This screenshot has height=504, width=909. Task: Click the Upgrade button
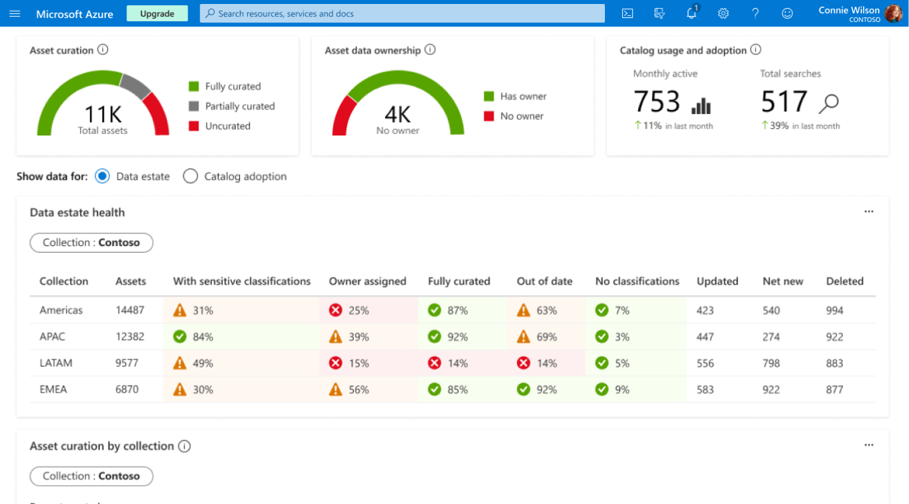pyautogui.click(x=157, y=14)
